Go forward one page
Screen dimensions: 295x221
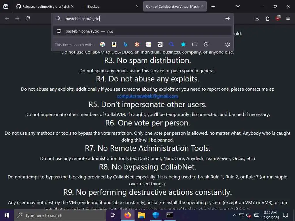(17, 18)
